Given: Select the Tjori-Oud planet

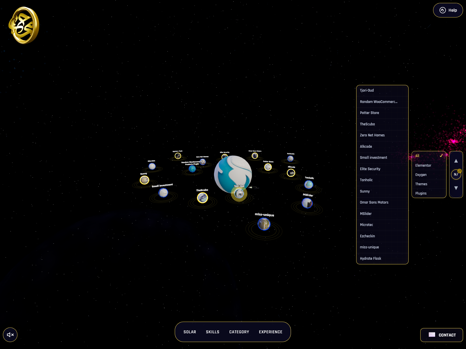Looking at the screenshot, I should click(x=239, y=193).
